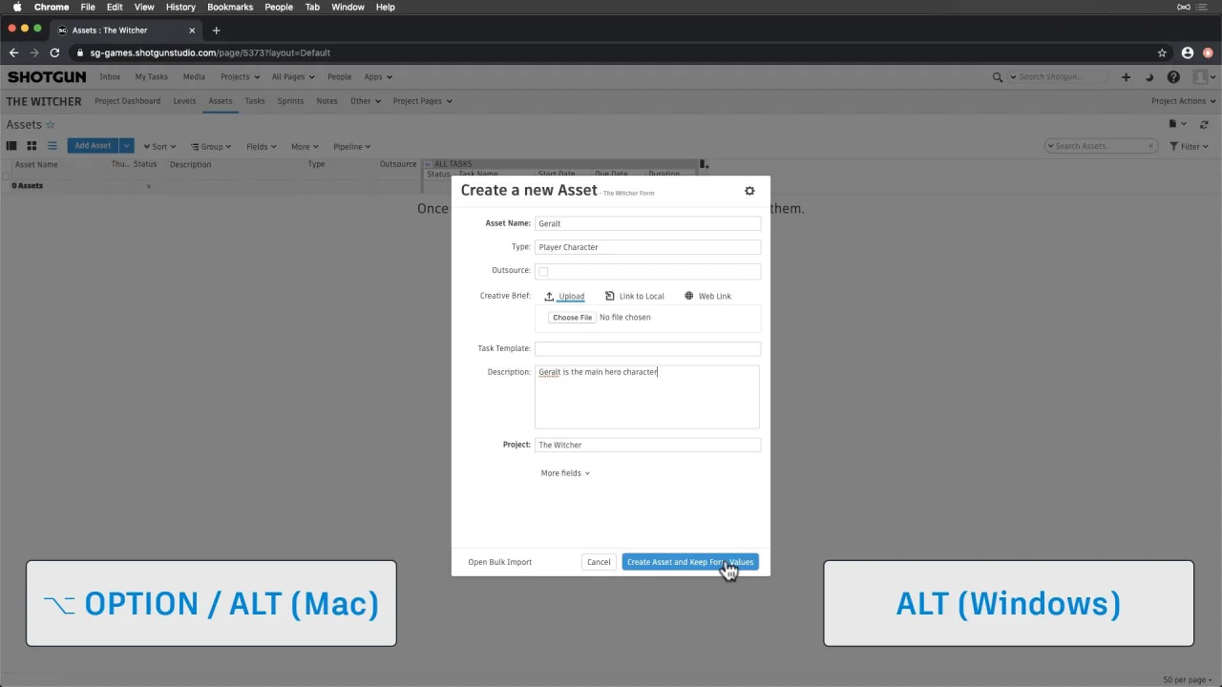Open the Project Dashboard tab
Viewport: 1222px width, 687px height.
(x=128, y=101)
